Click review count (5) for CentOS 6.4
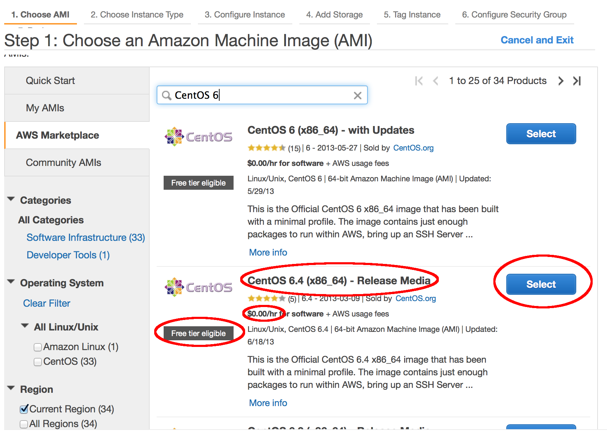 [x=292, y=299]
